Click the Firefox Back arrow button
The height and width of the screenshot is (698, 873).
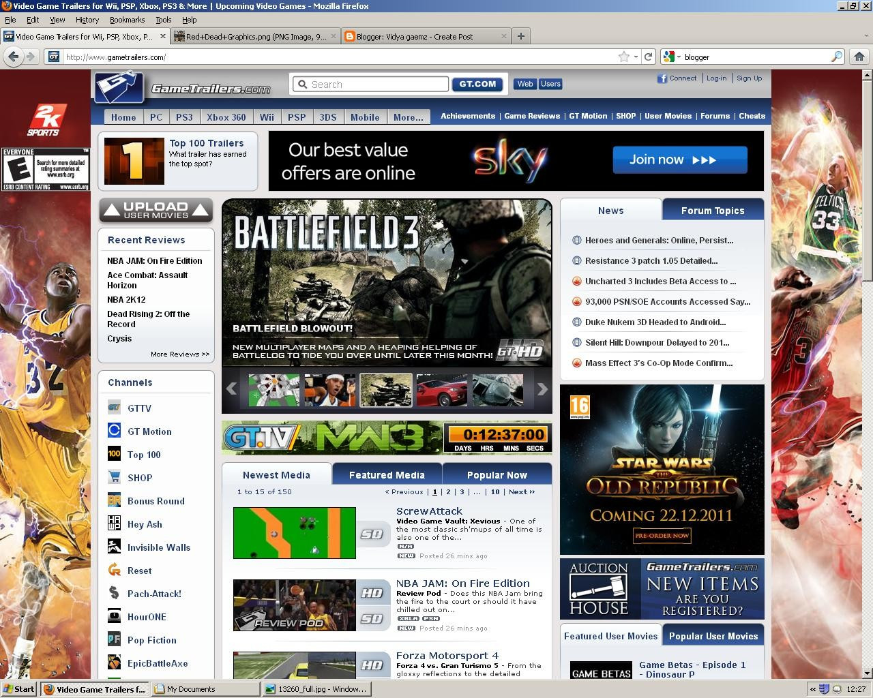(x=13, y=57)
